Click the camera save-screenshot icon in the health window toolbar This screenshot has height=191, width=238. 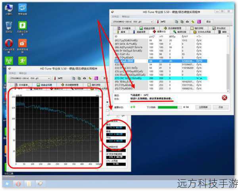(x=187, y=22)
